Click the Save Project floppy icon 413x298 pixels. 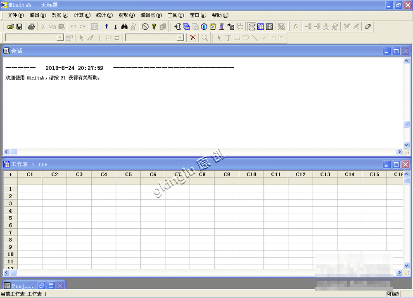point(19,26)
